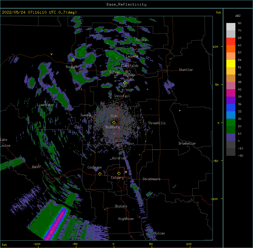Viewport: 253px width, 248px height.
Task: Click the Olds city label
Action: click(114, 116)
